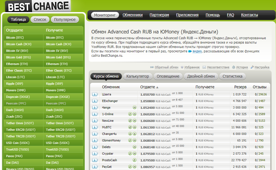
Task: Sort table by Обменник column
Action: coord(111,87)
